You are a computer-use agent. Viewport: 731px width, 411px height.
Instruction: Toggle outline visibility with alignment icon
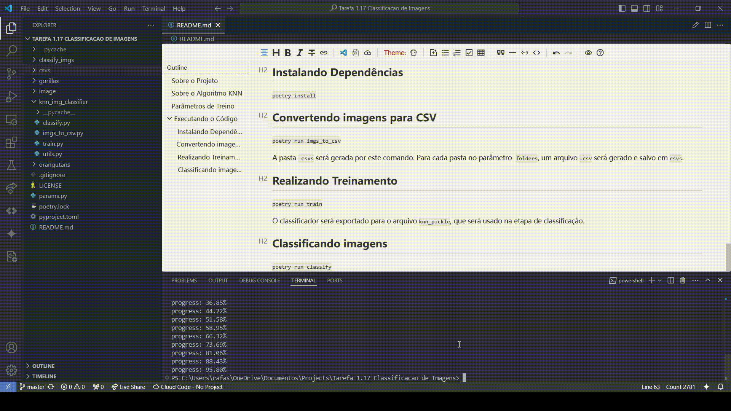264,53
